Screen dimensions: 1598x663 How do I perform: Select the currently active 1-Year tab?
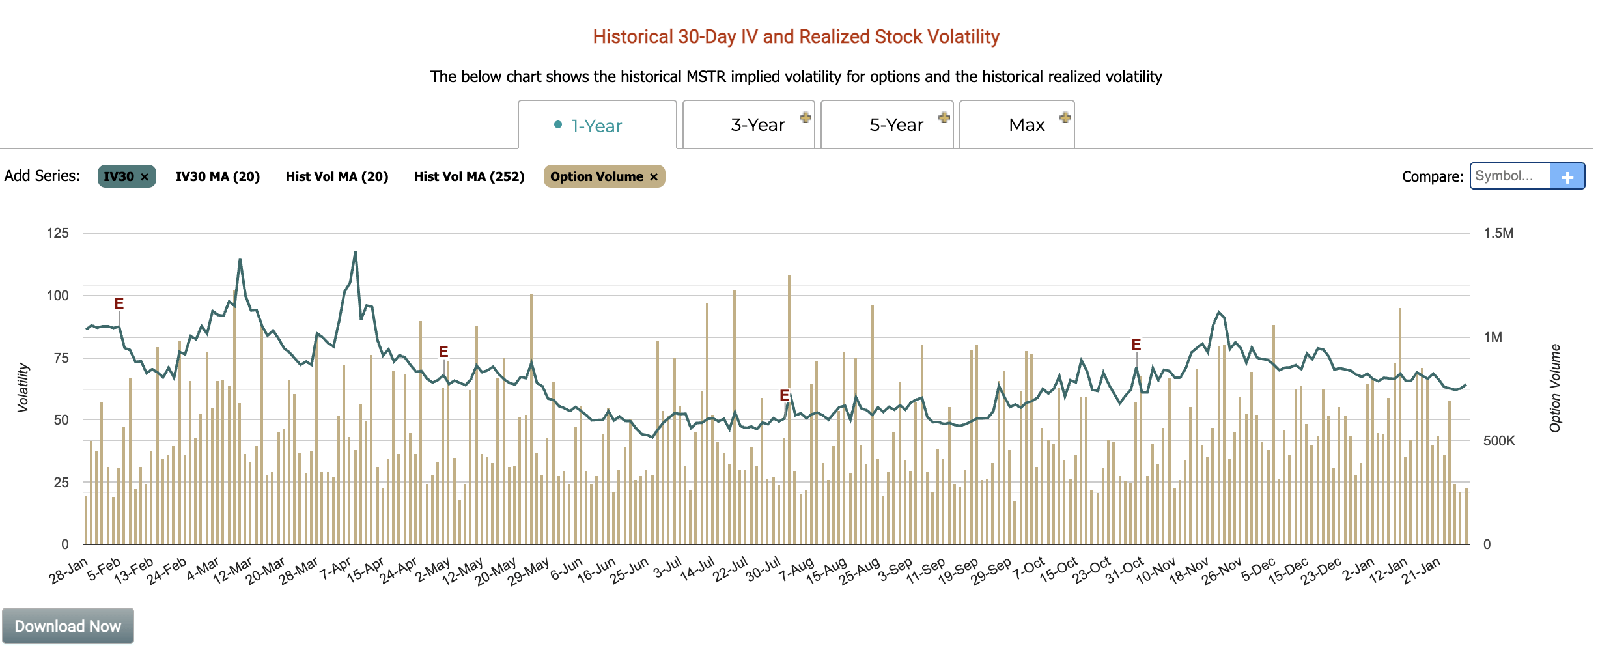point(596,126)
